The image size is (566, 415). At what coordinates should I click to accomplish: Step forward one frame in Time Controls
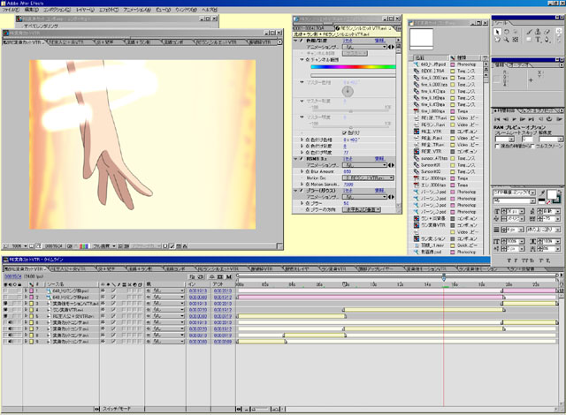click(523, 119)
